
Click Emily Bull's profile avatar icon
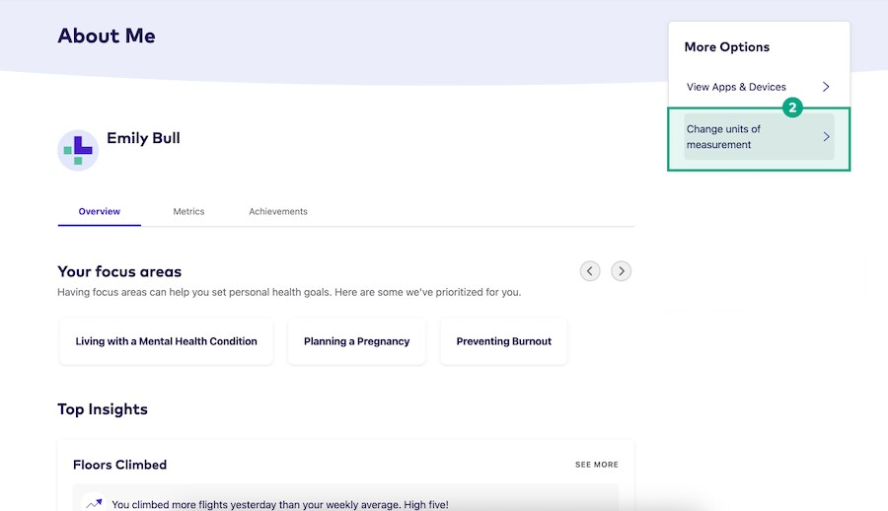[x=78, y=150]
